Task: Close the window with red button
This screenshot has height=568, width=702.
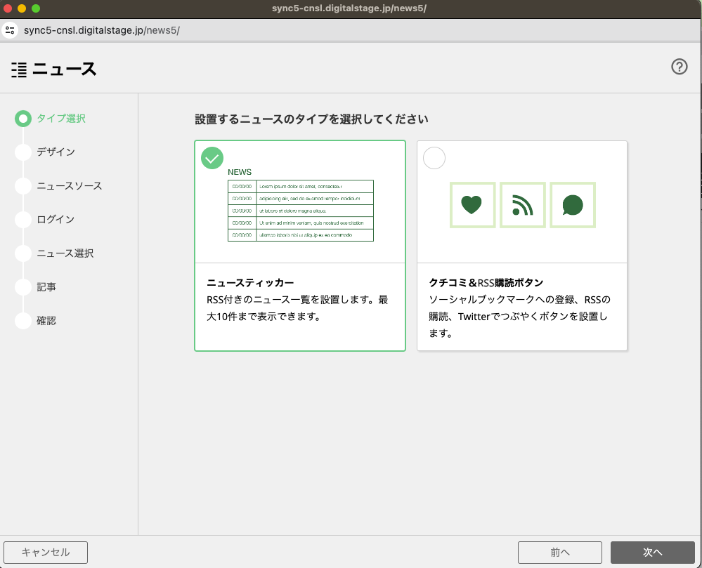Action: [8, 8]
